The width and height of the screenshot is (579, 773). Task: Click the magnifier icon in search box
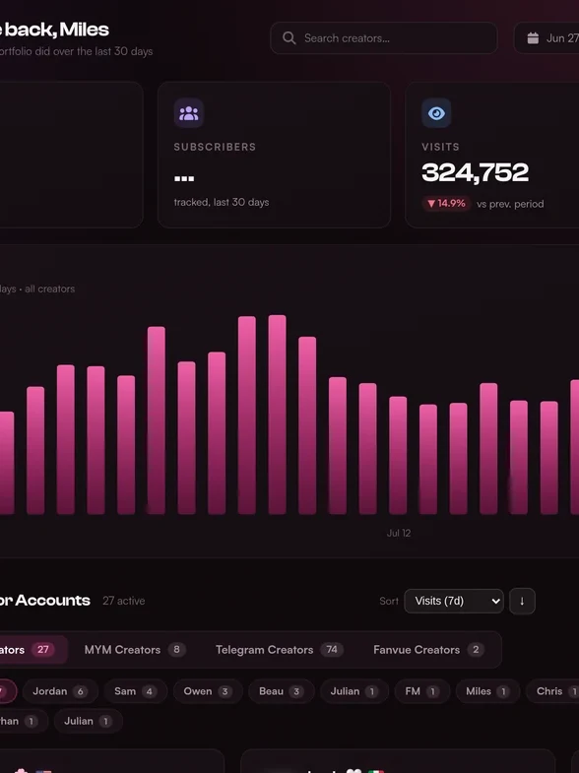point(289,38)
